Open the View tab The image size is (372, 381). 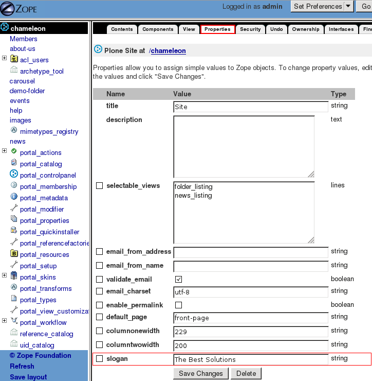[x=189, y=29]
